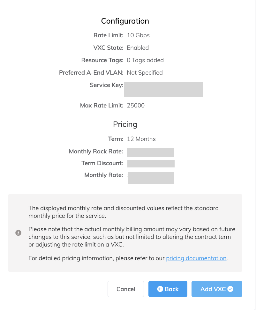The height and width of the screenshot is (310, 256).
Task: Click the checkmark icon on Add VXC button
Action: tap(230, 289)
